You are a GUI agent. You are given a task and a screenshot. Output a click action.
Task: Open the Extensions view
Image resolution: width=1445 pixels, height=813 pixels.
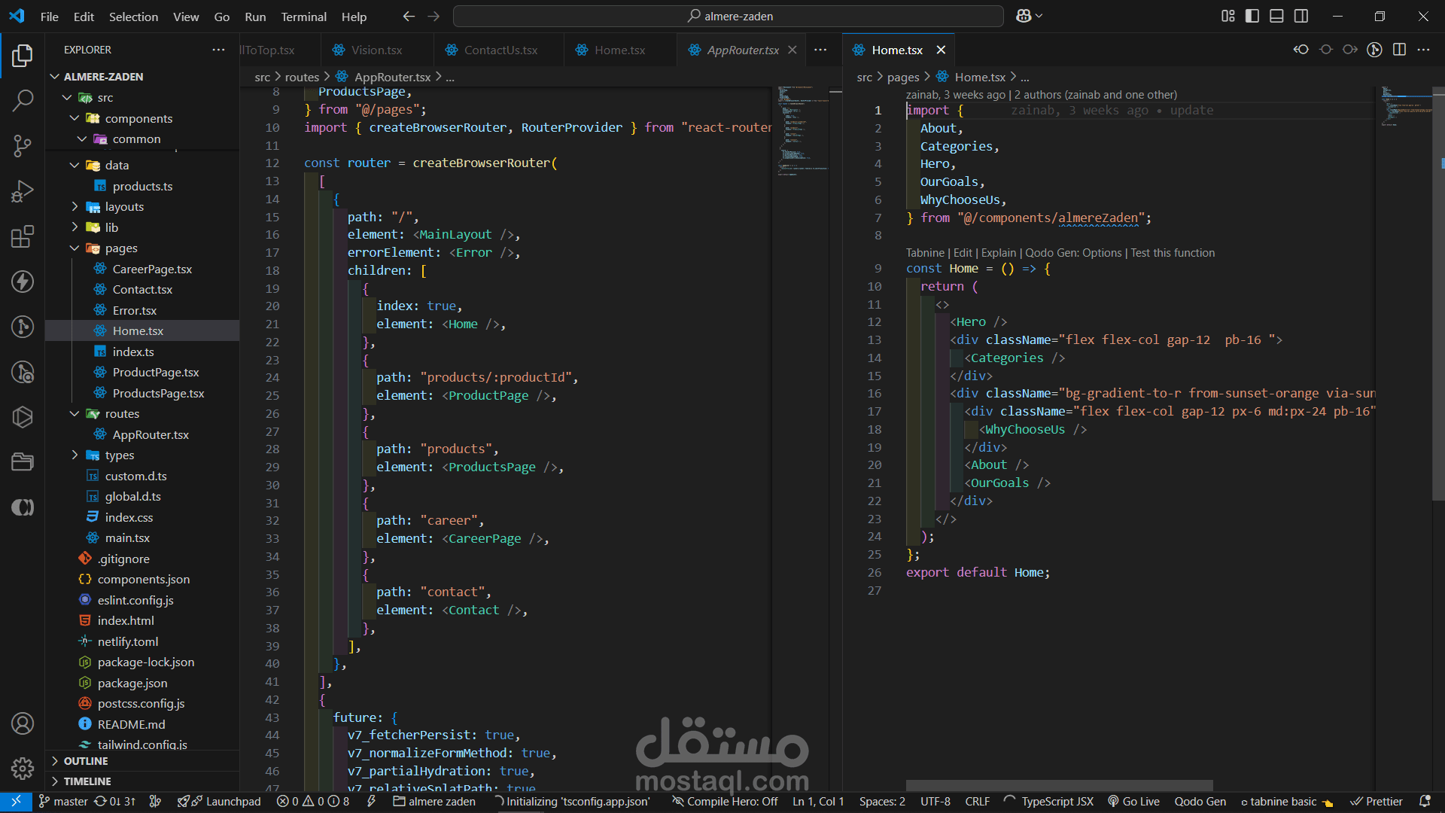[23, 236]
